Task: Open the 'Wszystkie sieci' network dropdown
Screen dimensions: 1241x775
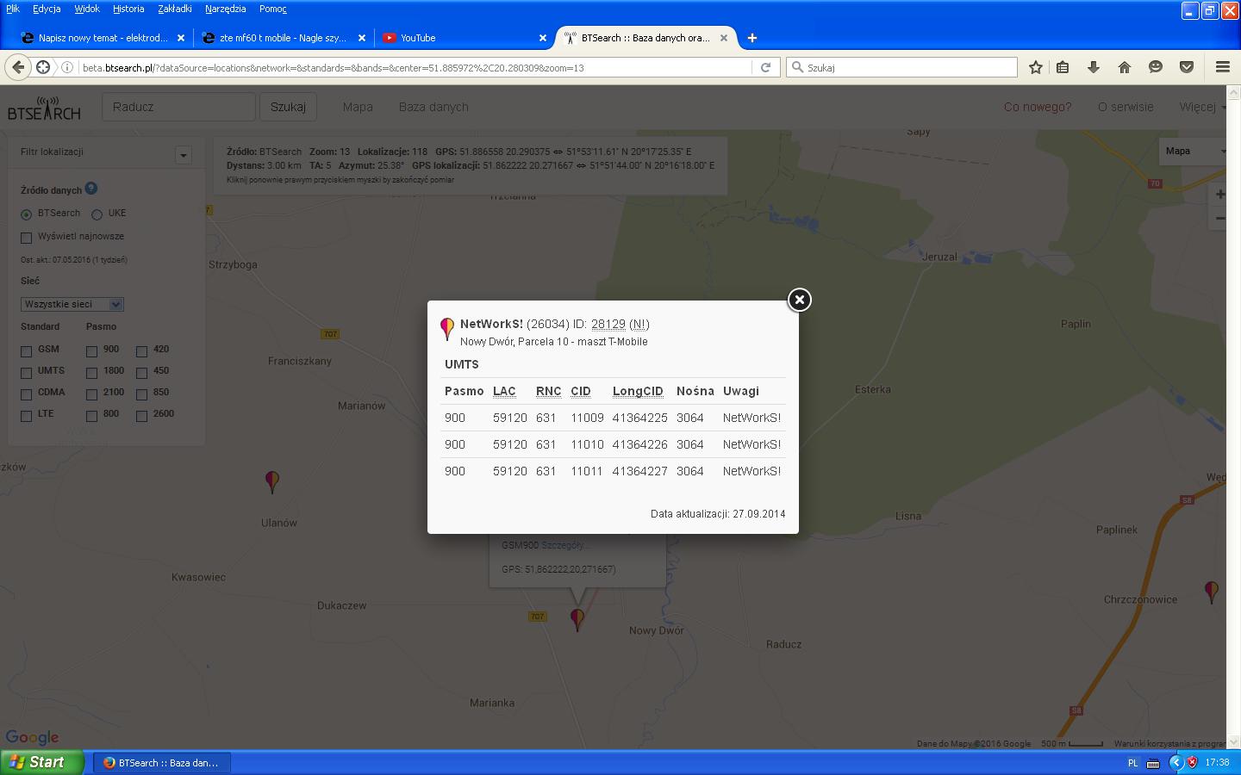Action: coord(72,304)
